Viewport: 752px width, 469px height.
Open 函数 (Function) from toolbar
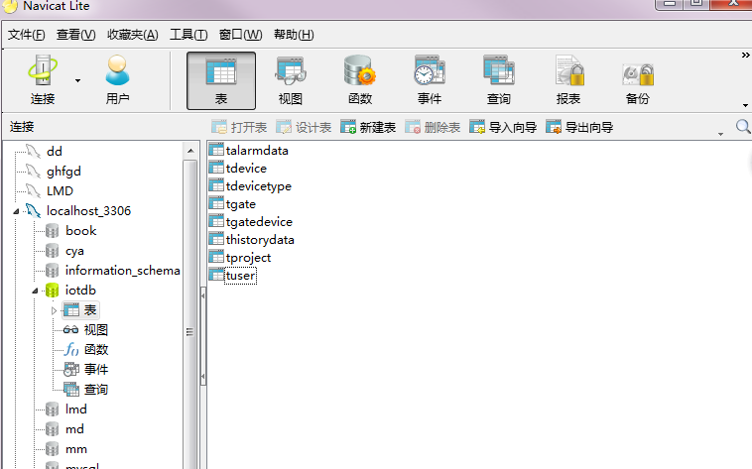tap(360, 80)
